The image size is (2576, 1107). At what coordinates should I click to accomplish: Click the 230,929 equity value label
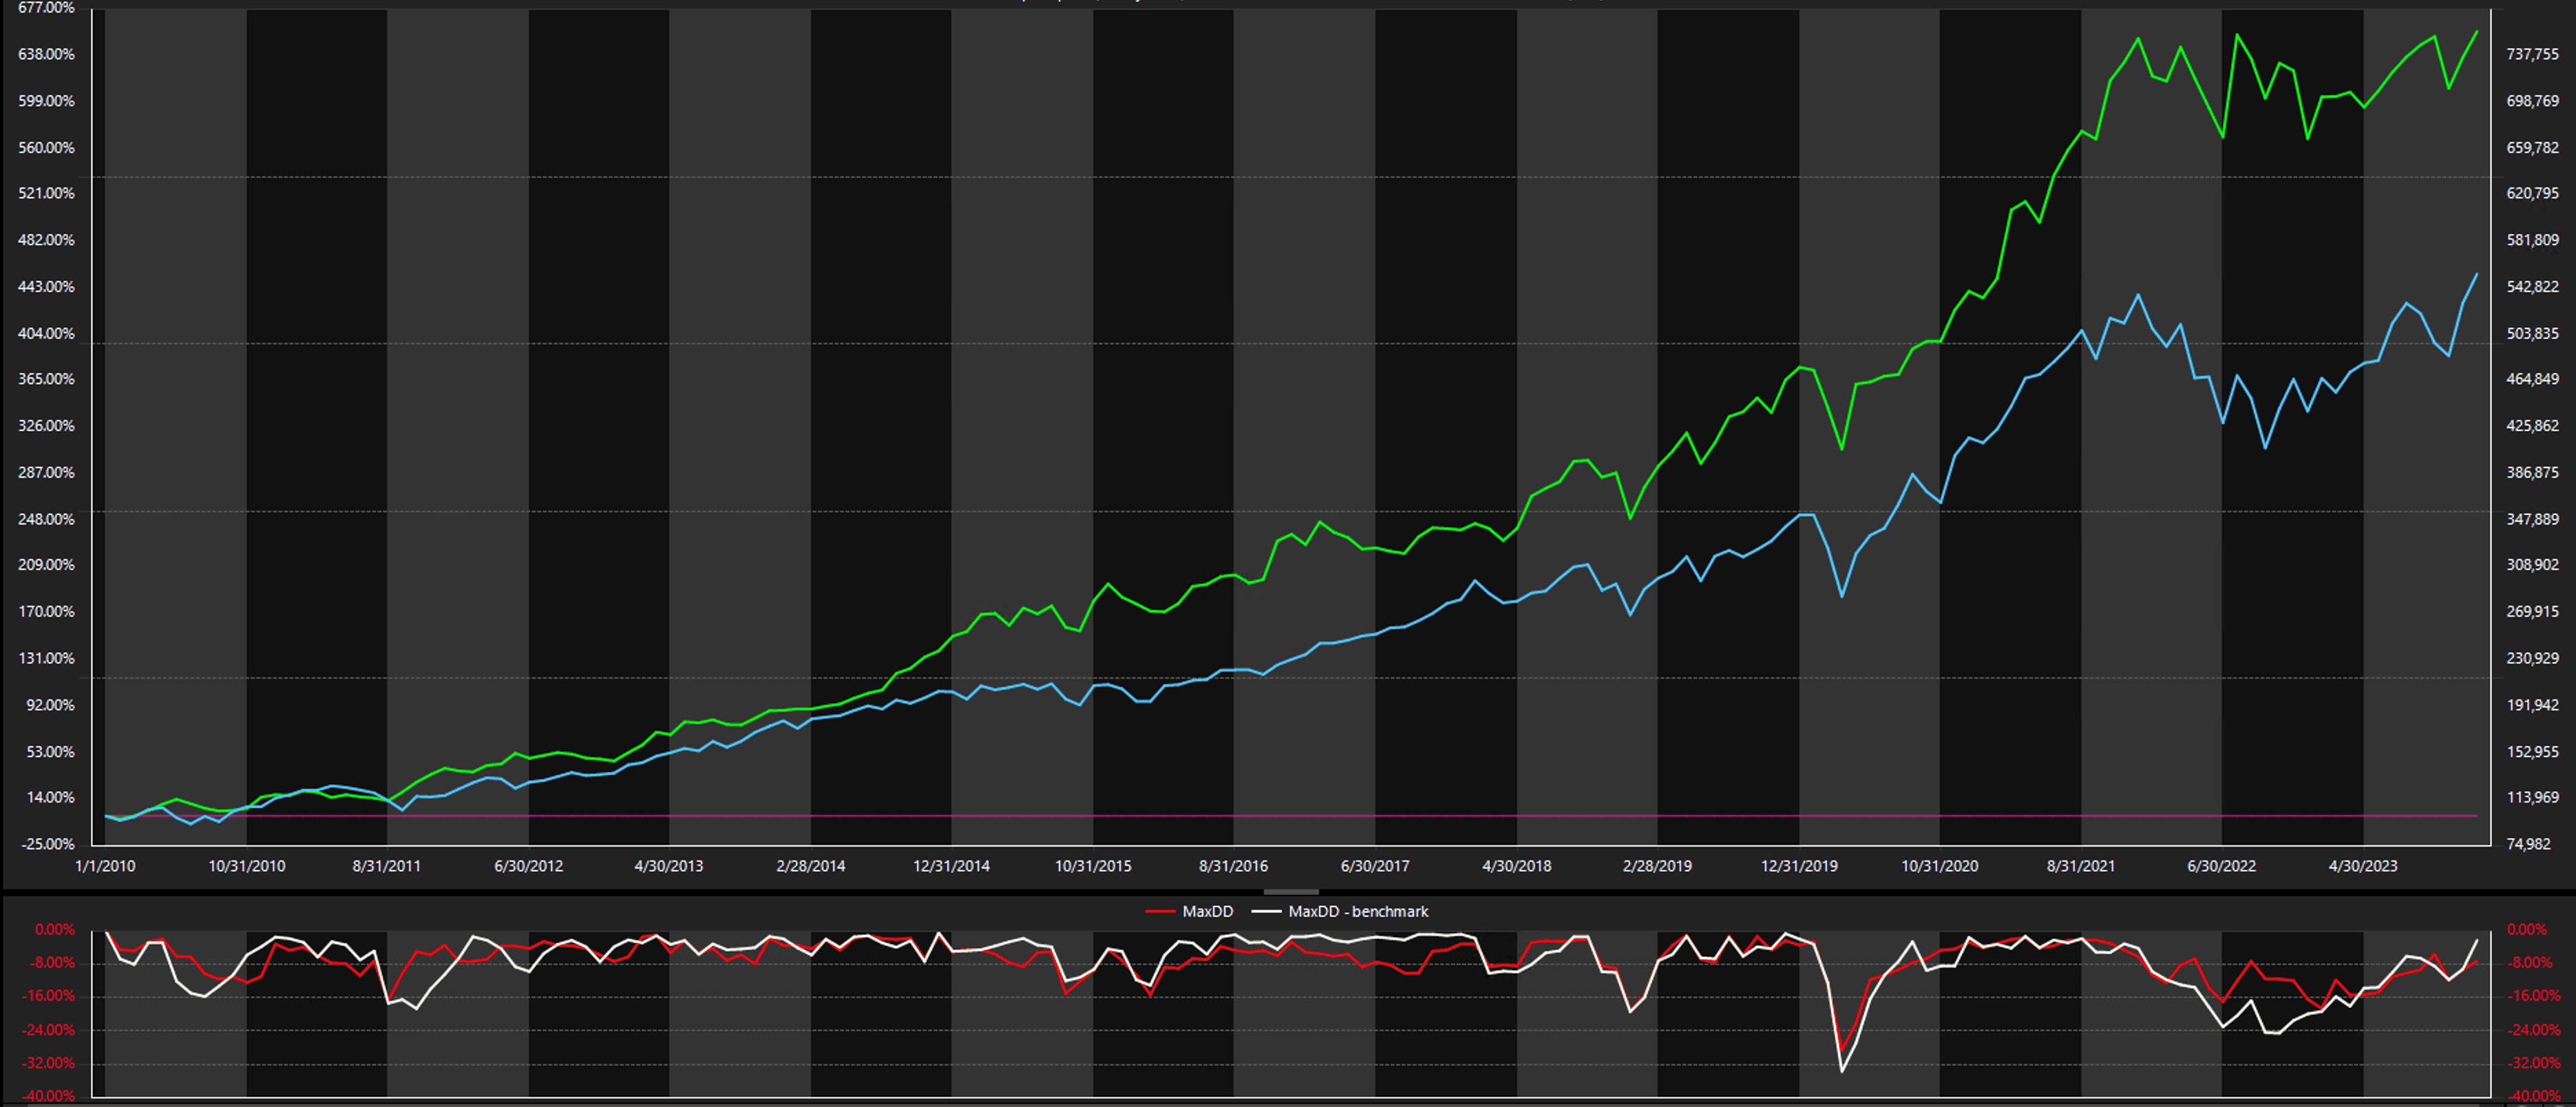click(x=2532, y=659)
